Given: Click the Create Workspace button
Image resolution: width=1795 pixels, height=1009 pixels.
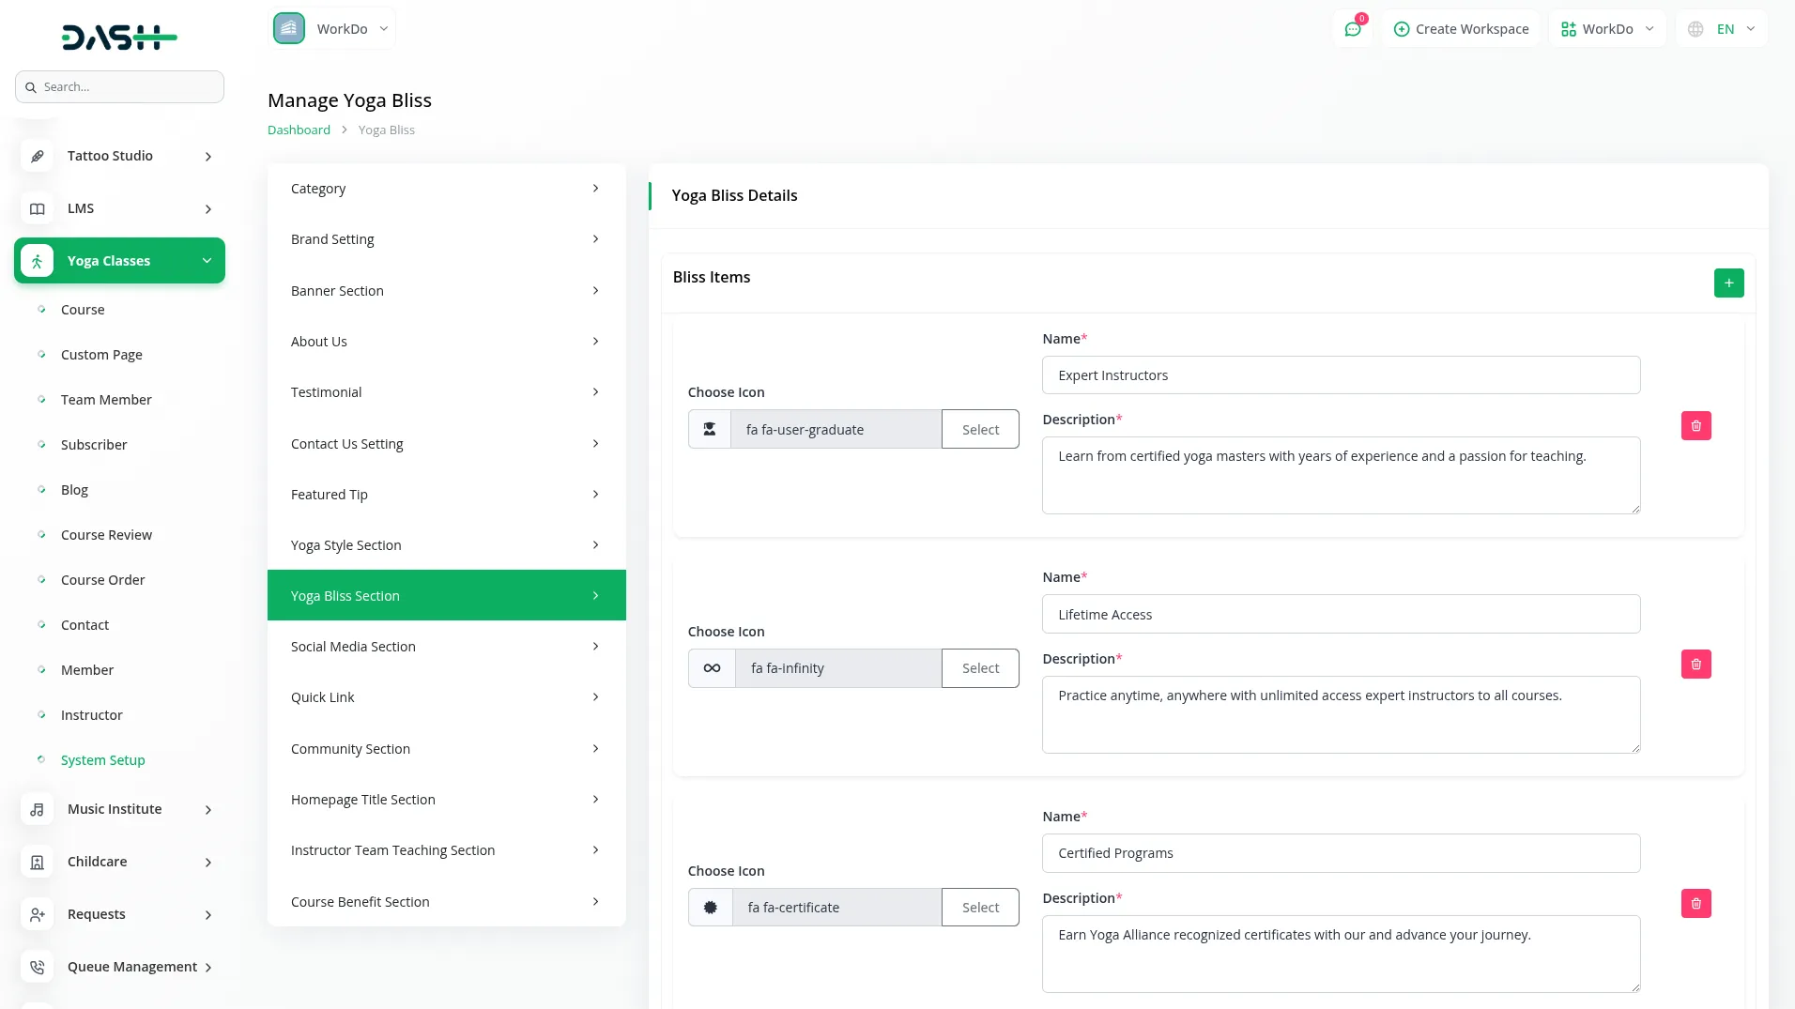Looking at the screenshot, I should click(x=1461, y=29).
